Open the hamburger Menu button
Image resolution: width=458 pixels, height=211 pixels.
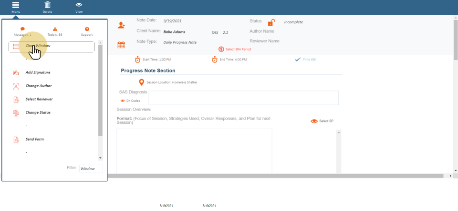coord(16,5)
